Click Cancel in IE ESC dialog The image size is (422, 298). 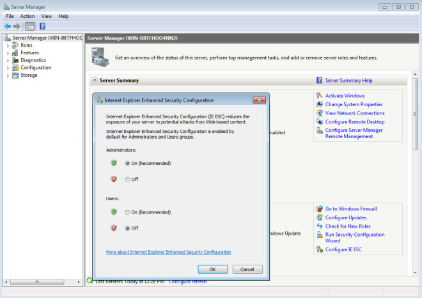tap(247, 269)
